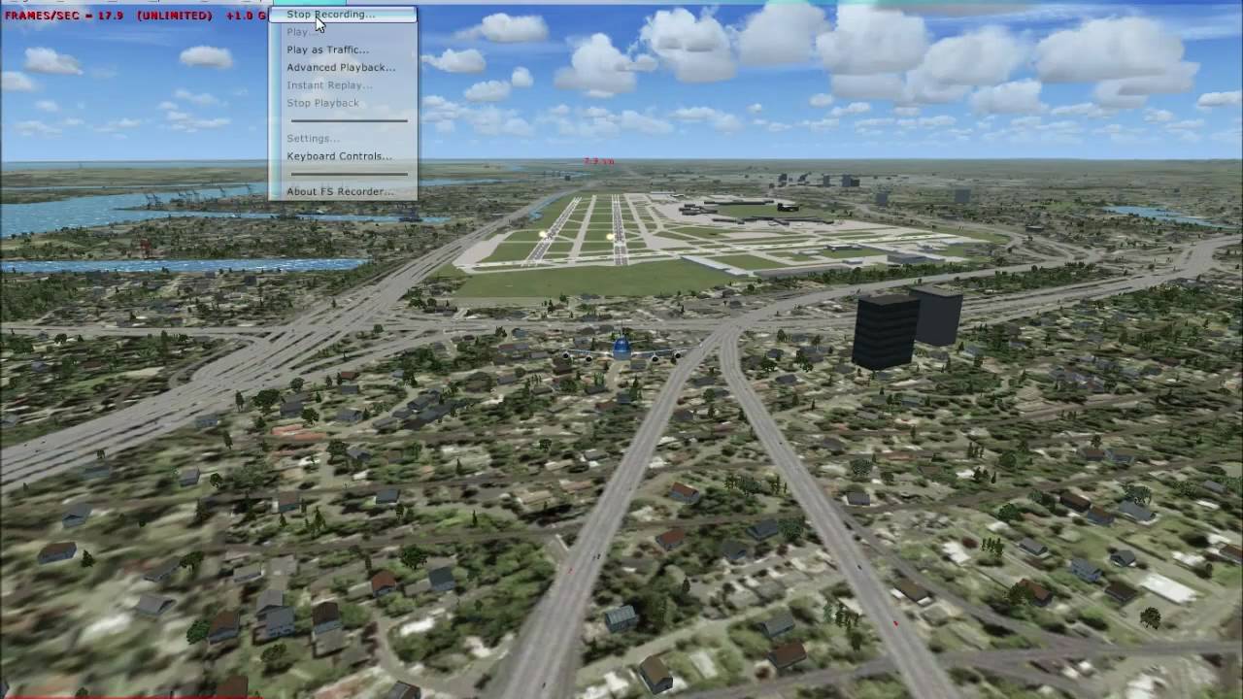Select the greyed-out Play entry
The height and width of the screenshot is (699, 1243).
click(x=343, y=32)
